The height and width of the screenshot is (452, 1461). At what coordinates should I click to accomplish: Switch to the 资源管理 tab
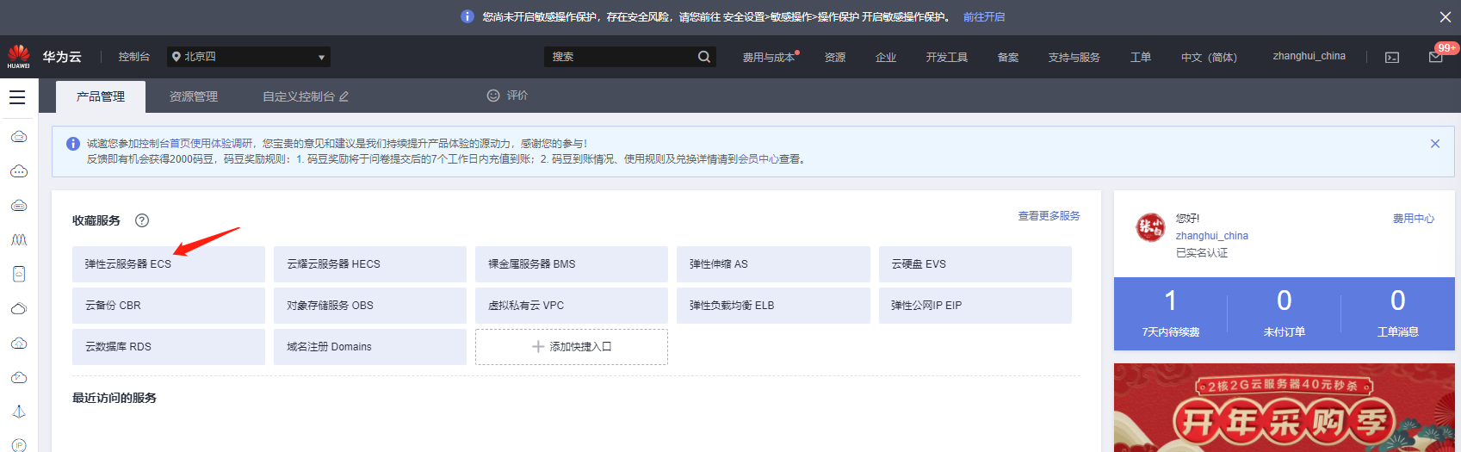coord(194,96)
